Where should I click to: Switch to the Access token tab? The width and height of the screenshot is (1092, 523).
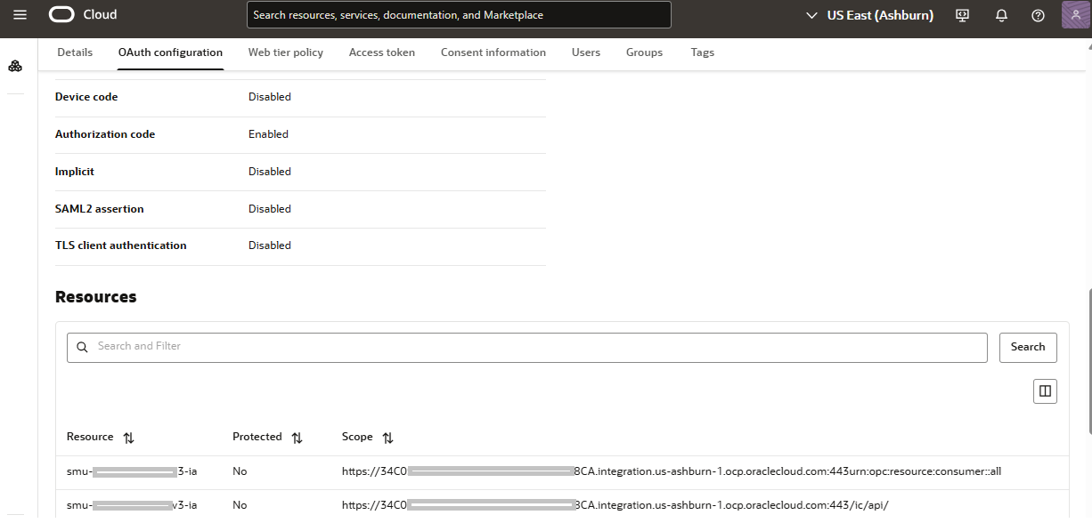pos(381,52)
